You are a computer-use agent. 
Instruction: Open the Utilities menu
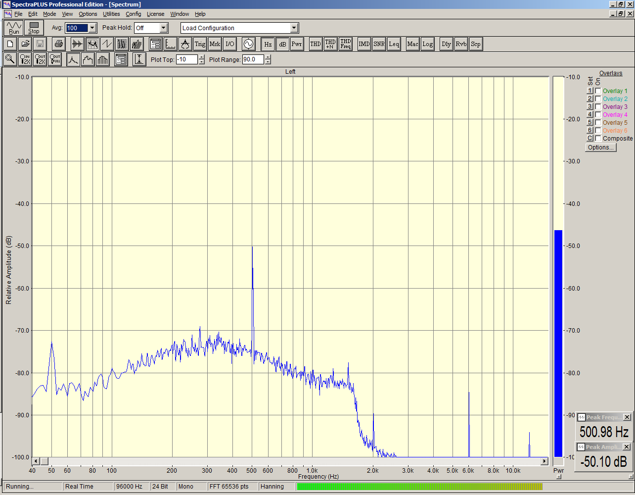111,14
